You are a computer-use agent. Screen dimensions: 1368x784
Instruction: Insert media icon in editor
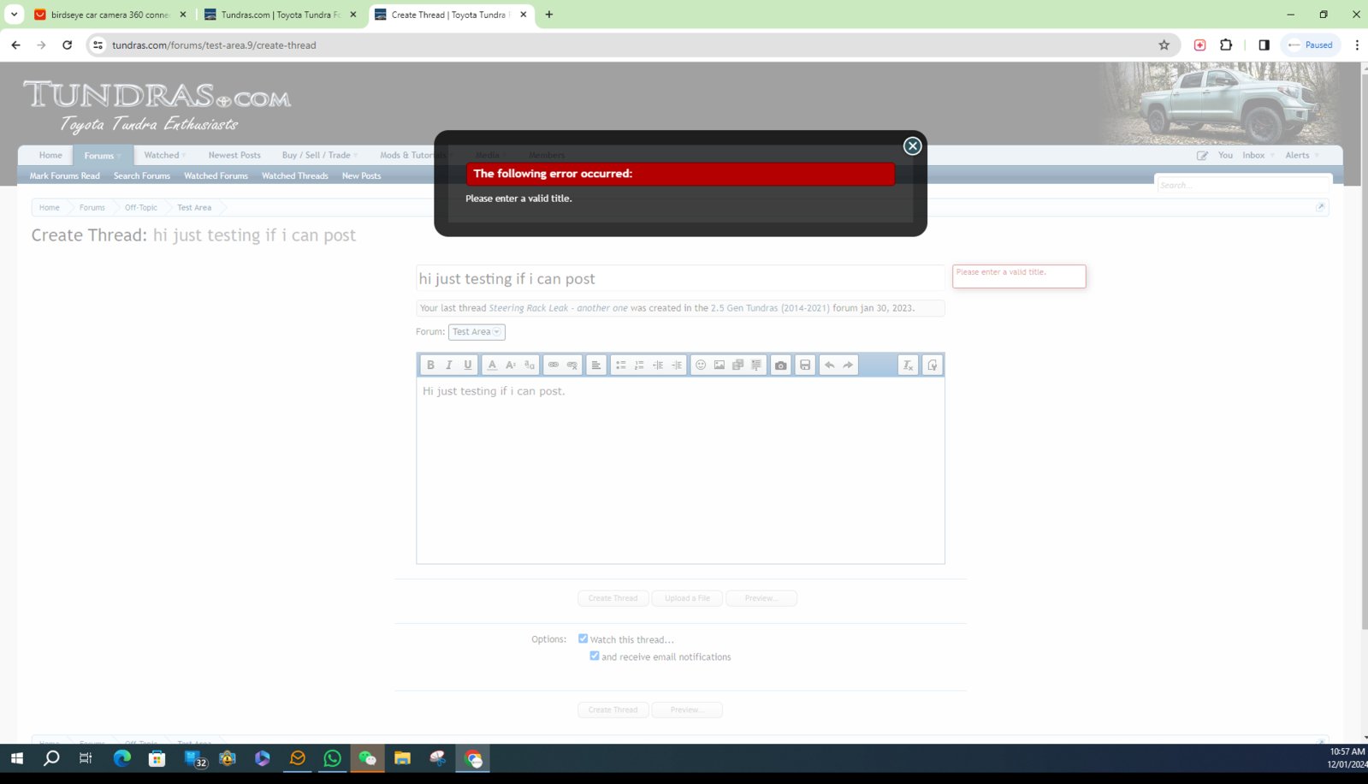pyautogui.click(x=738, y=365)
